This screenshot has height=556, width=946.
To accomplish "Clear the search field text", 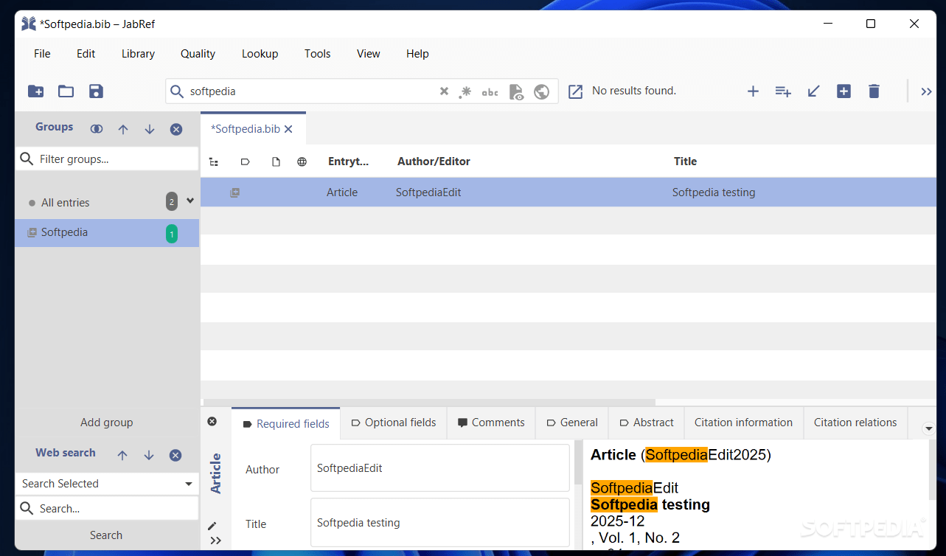I will [x=444, y=91].
